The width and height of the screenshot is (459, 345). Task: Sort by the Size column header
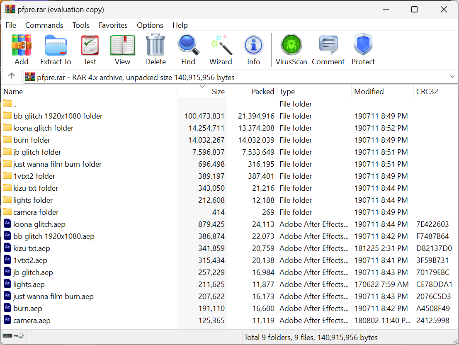[x=218, y=92]
